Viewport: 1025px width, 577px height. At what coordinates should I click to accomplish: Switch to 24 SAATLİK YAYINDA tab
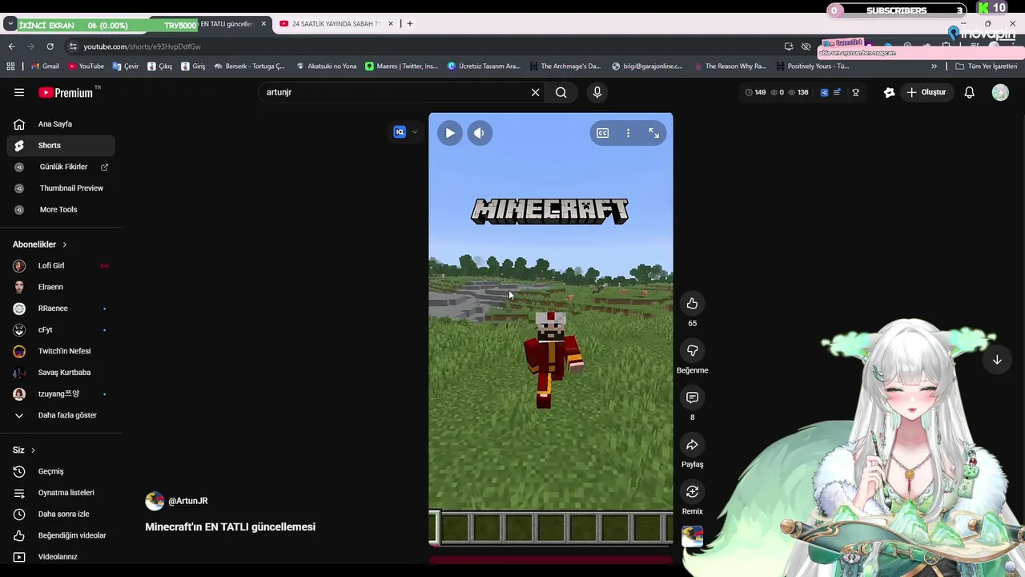[335, 24]
